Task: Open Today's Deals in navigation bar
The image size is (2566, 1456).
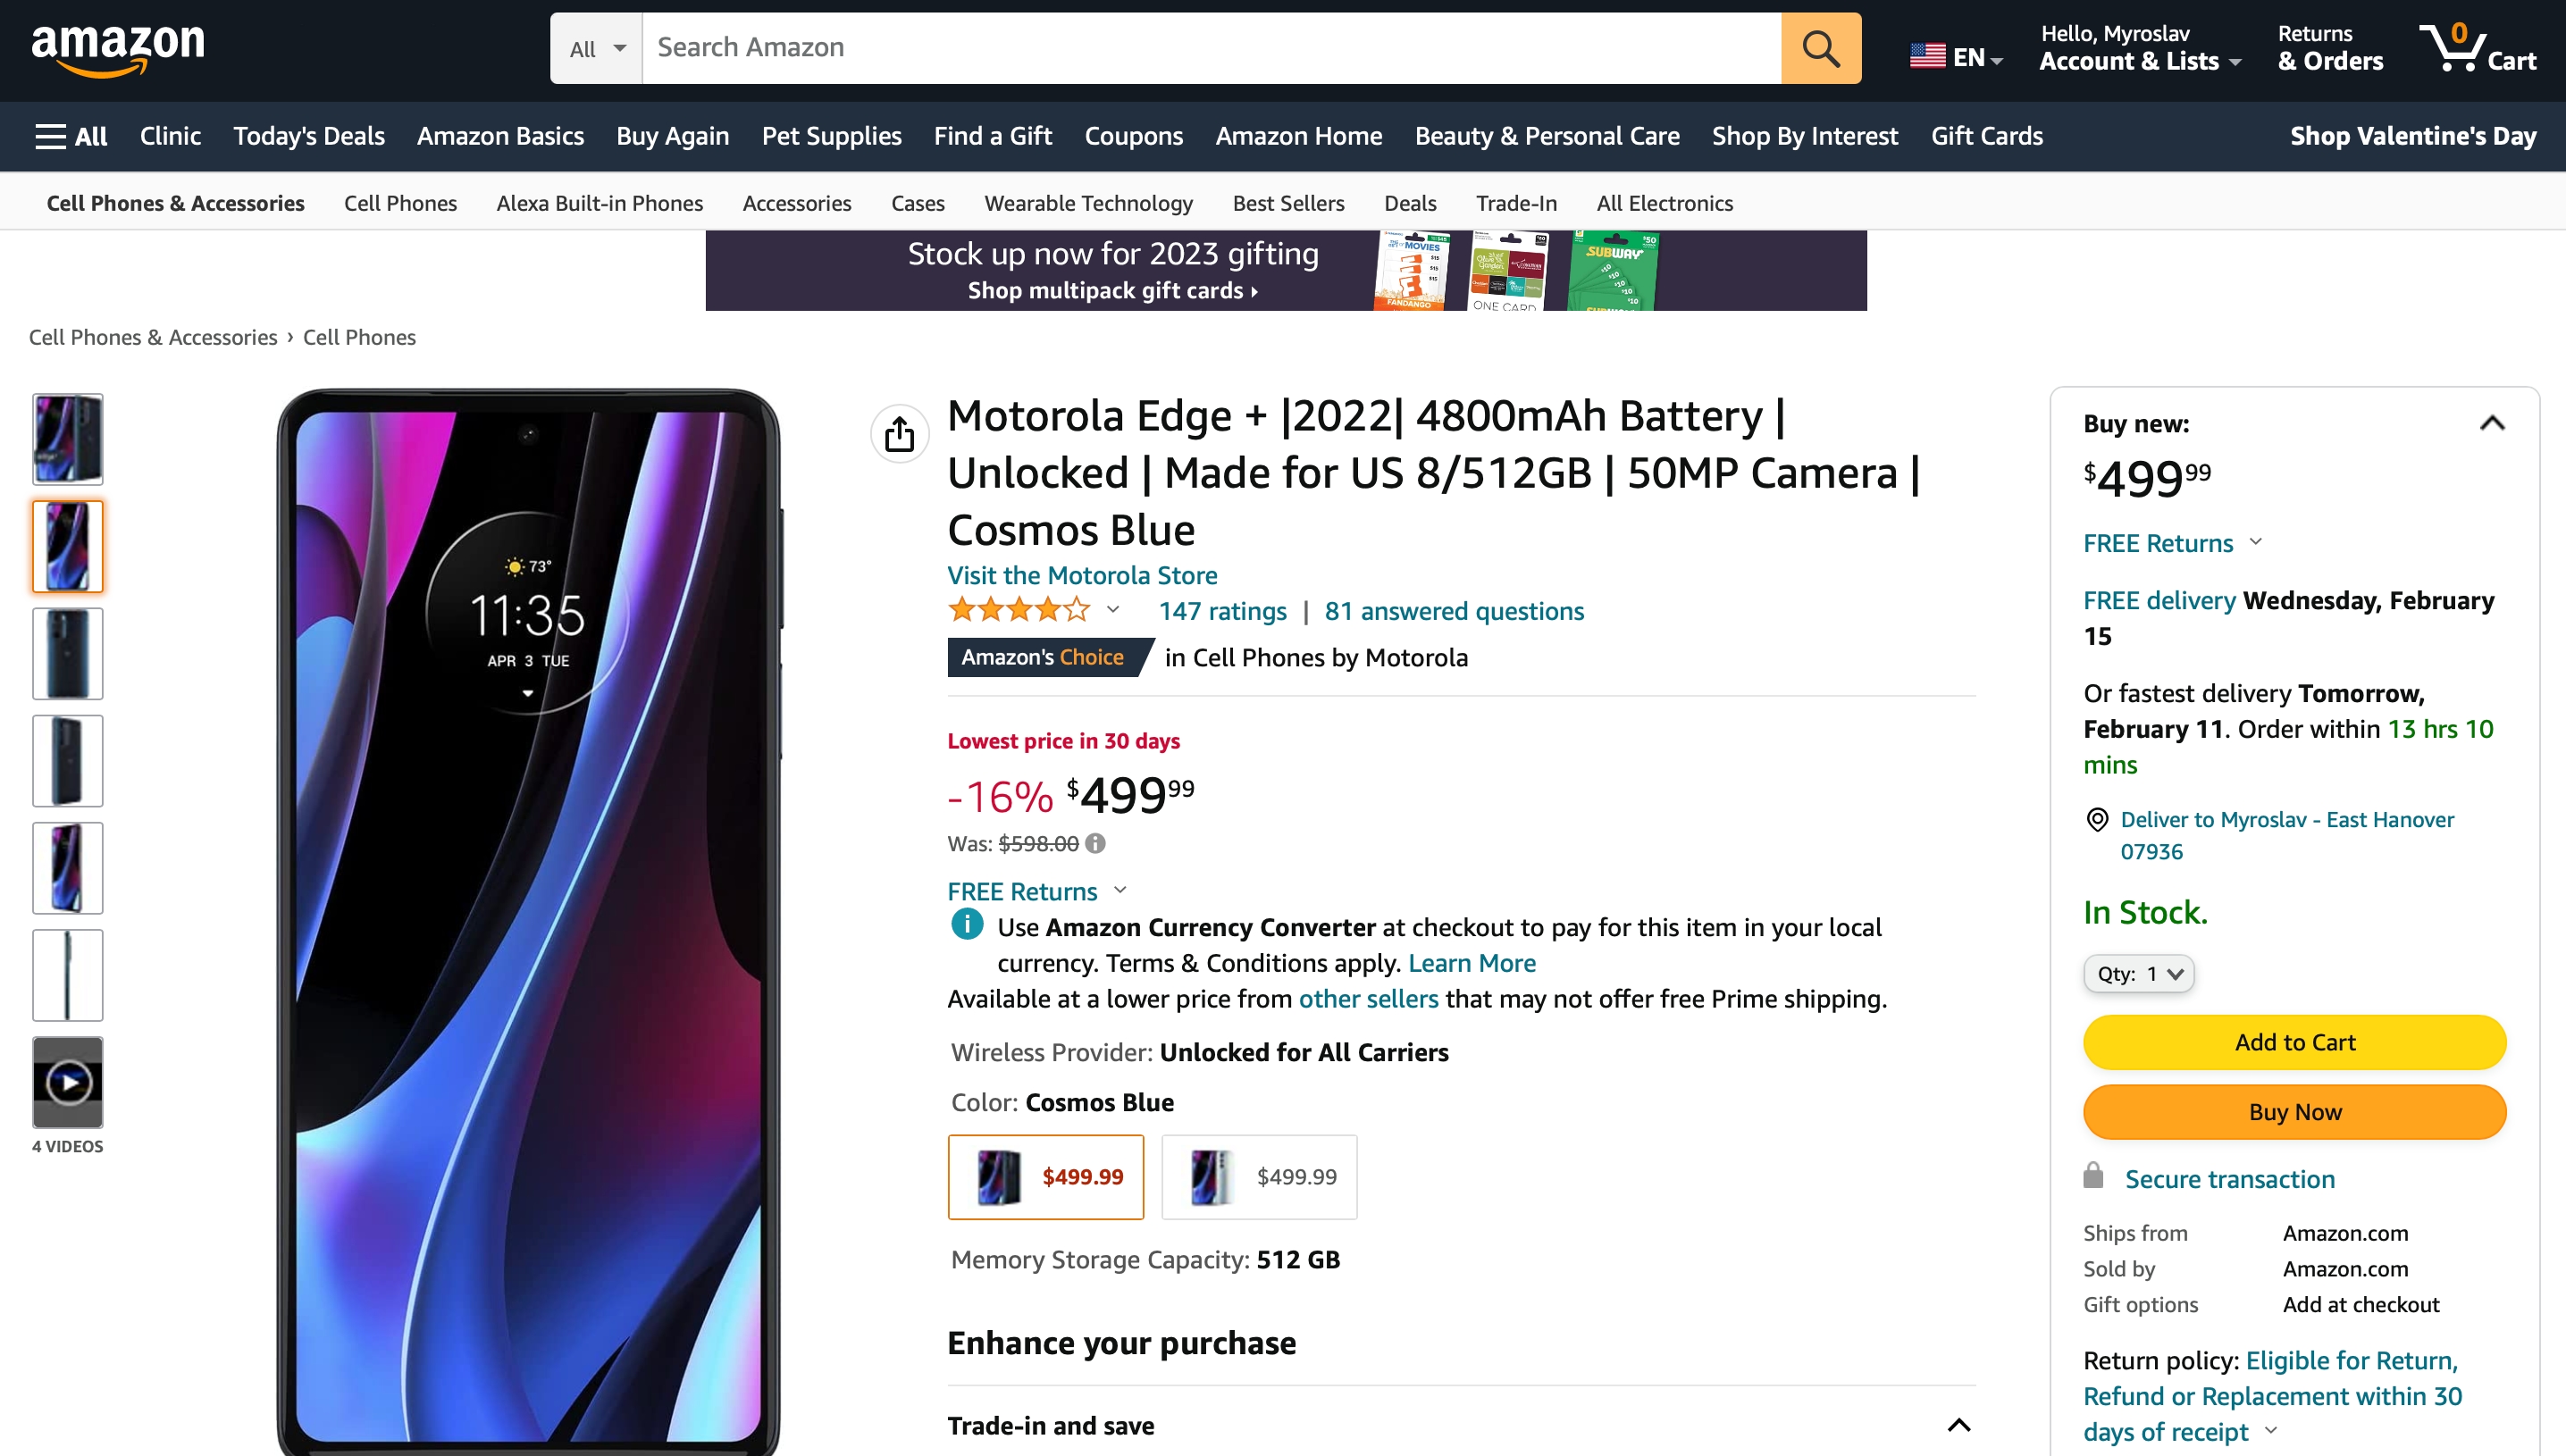Action: pyautogui.click(x=308, y=136)
